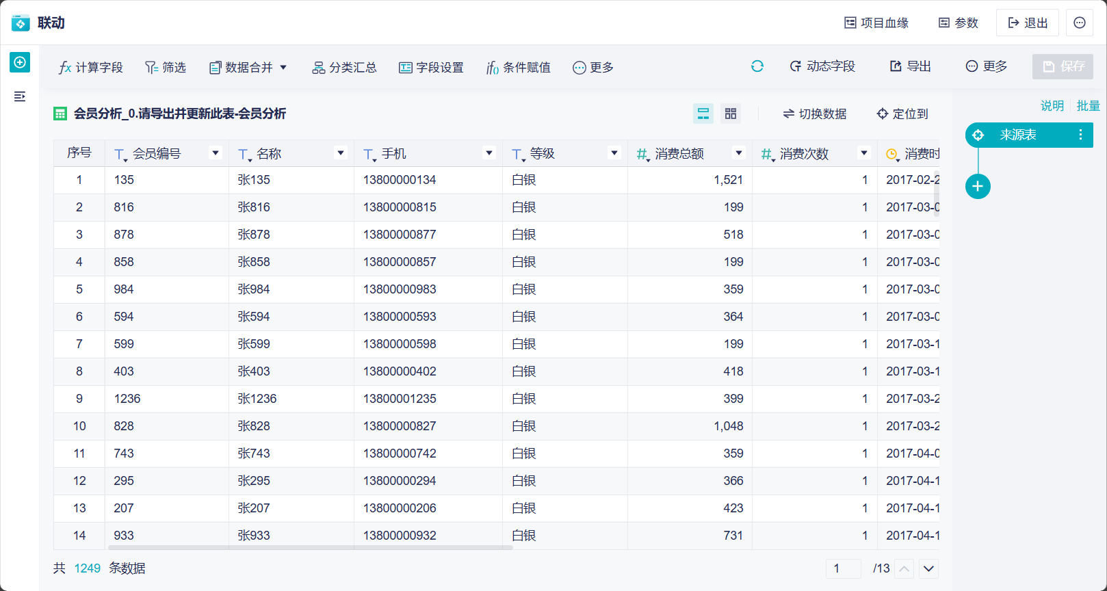
Task: Click the 等级 text type icon
Action: pyautogui.click(x=518, y=155)
